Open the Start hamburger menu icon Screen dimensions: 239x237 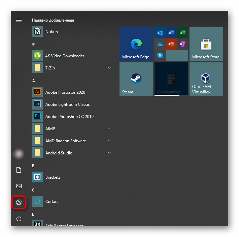(x=19, y=20)
